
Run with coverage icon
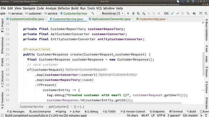coord(138,13)
